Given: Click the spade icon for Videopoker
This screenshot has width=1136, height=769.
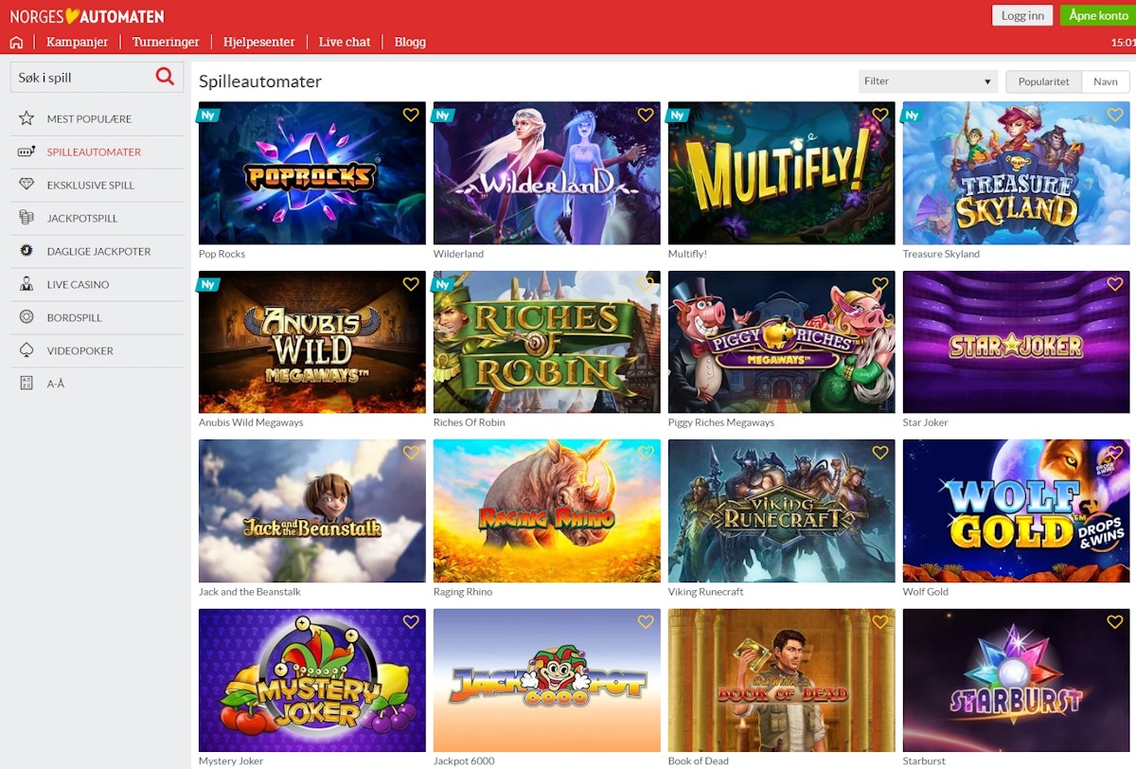Looking at the screenshot, I should coord(27,350).
